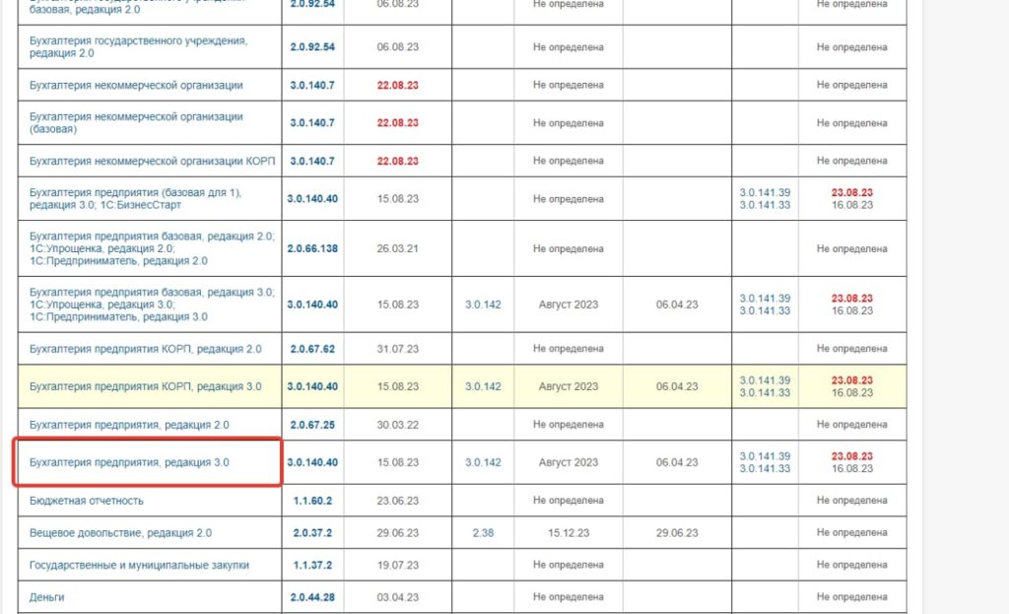Image resolution: width=1009 pixels, height=614 pixels.
Task: Open Бухгалтерия некоммерческой организации (базовая) link
Action: [x=136, y=123]
